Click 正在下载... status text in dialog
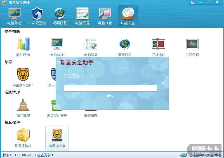This screenshot has height=158, width=224. [x=74, y=76]
